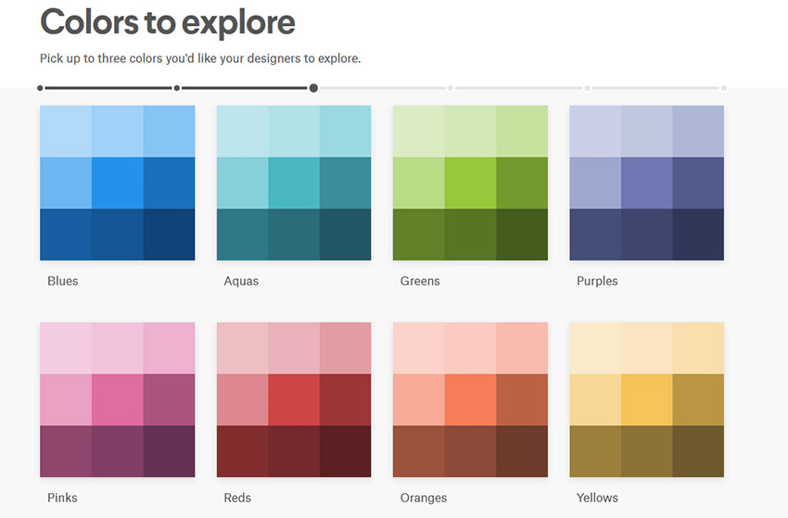The image size is (788, 518).
Task: Choose the Reds color palette
Action: 294,400
